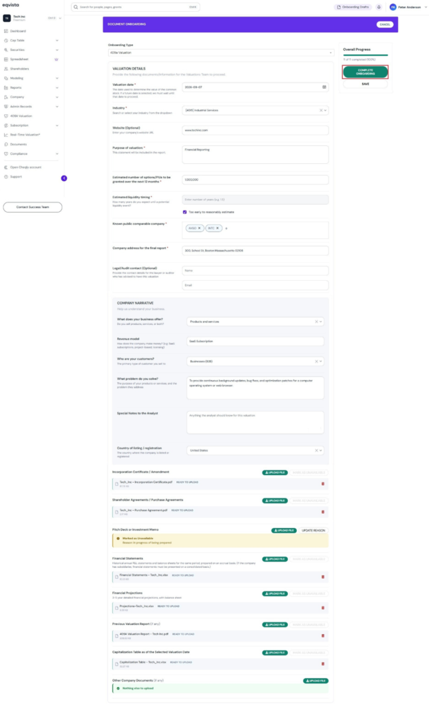
Task: Expand the Reports sidebar chevron
Action: 57,87
